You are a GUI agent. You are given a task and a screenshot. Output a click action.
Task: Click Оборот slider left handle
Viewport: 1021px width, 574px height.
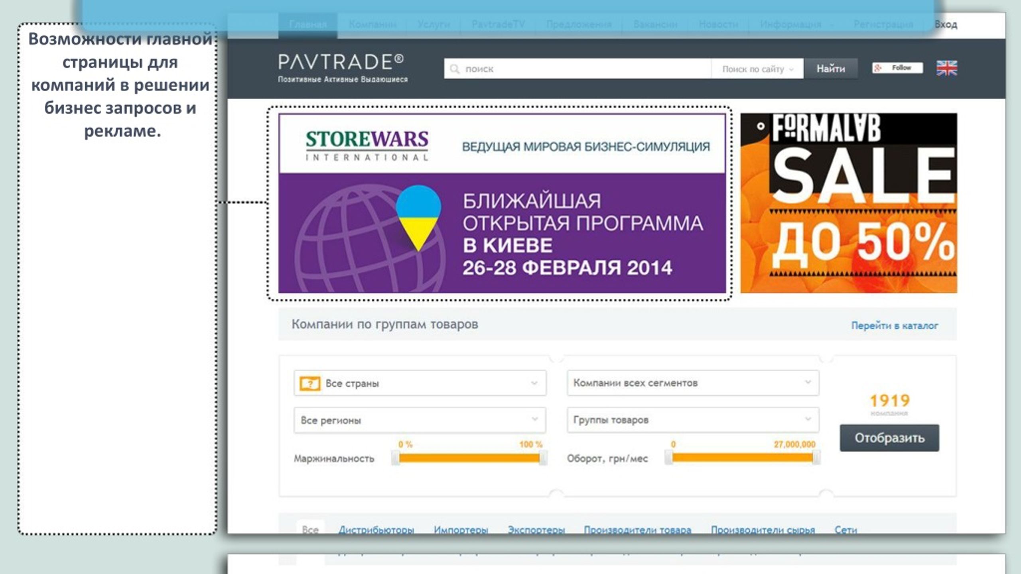pyautogui.click(x=669, y=457)
